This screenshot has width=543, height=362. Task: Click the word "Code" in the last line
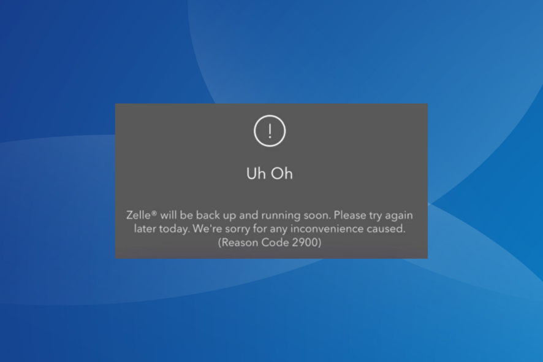coord(275,242)
